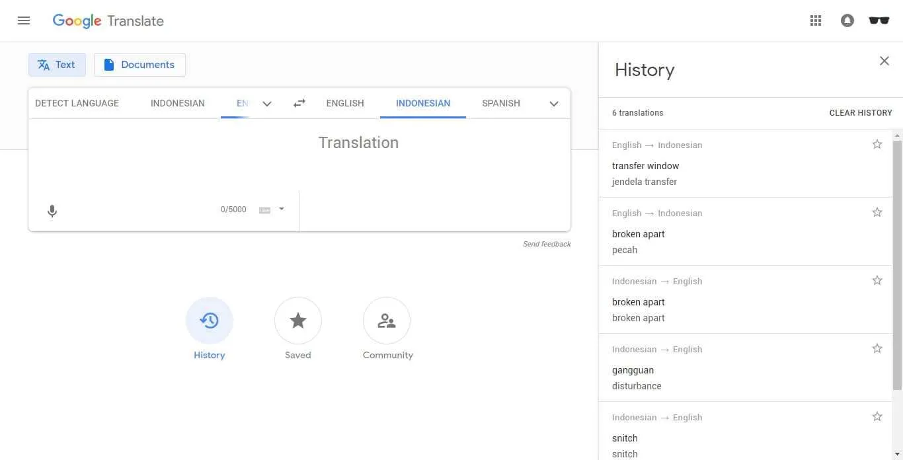Open the account avatar with sunglasses
903x460 pixels.
coord(879,20)
